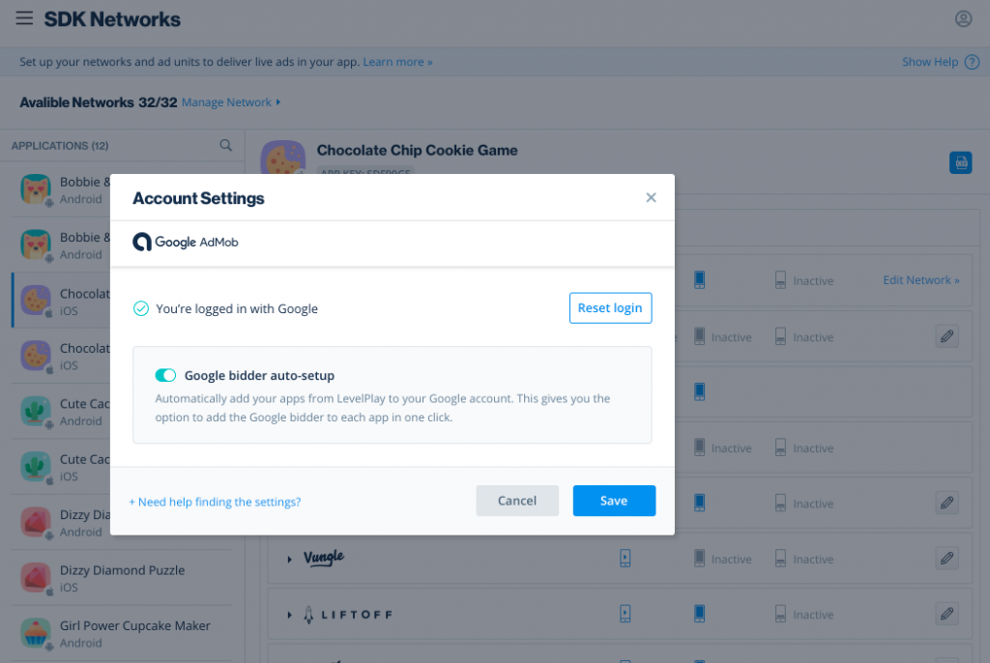Expand the Vungle network row
Viewport: 990px width, 663px height.
point(289,558)
